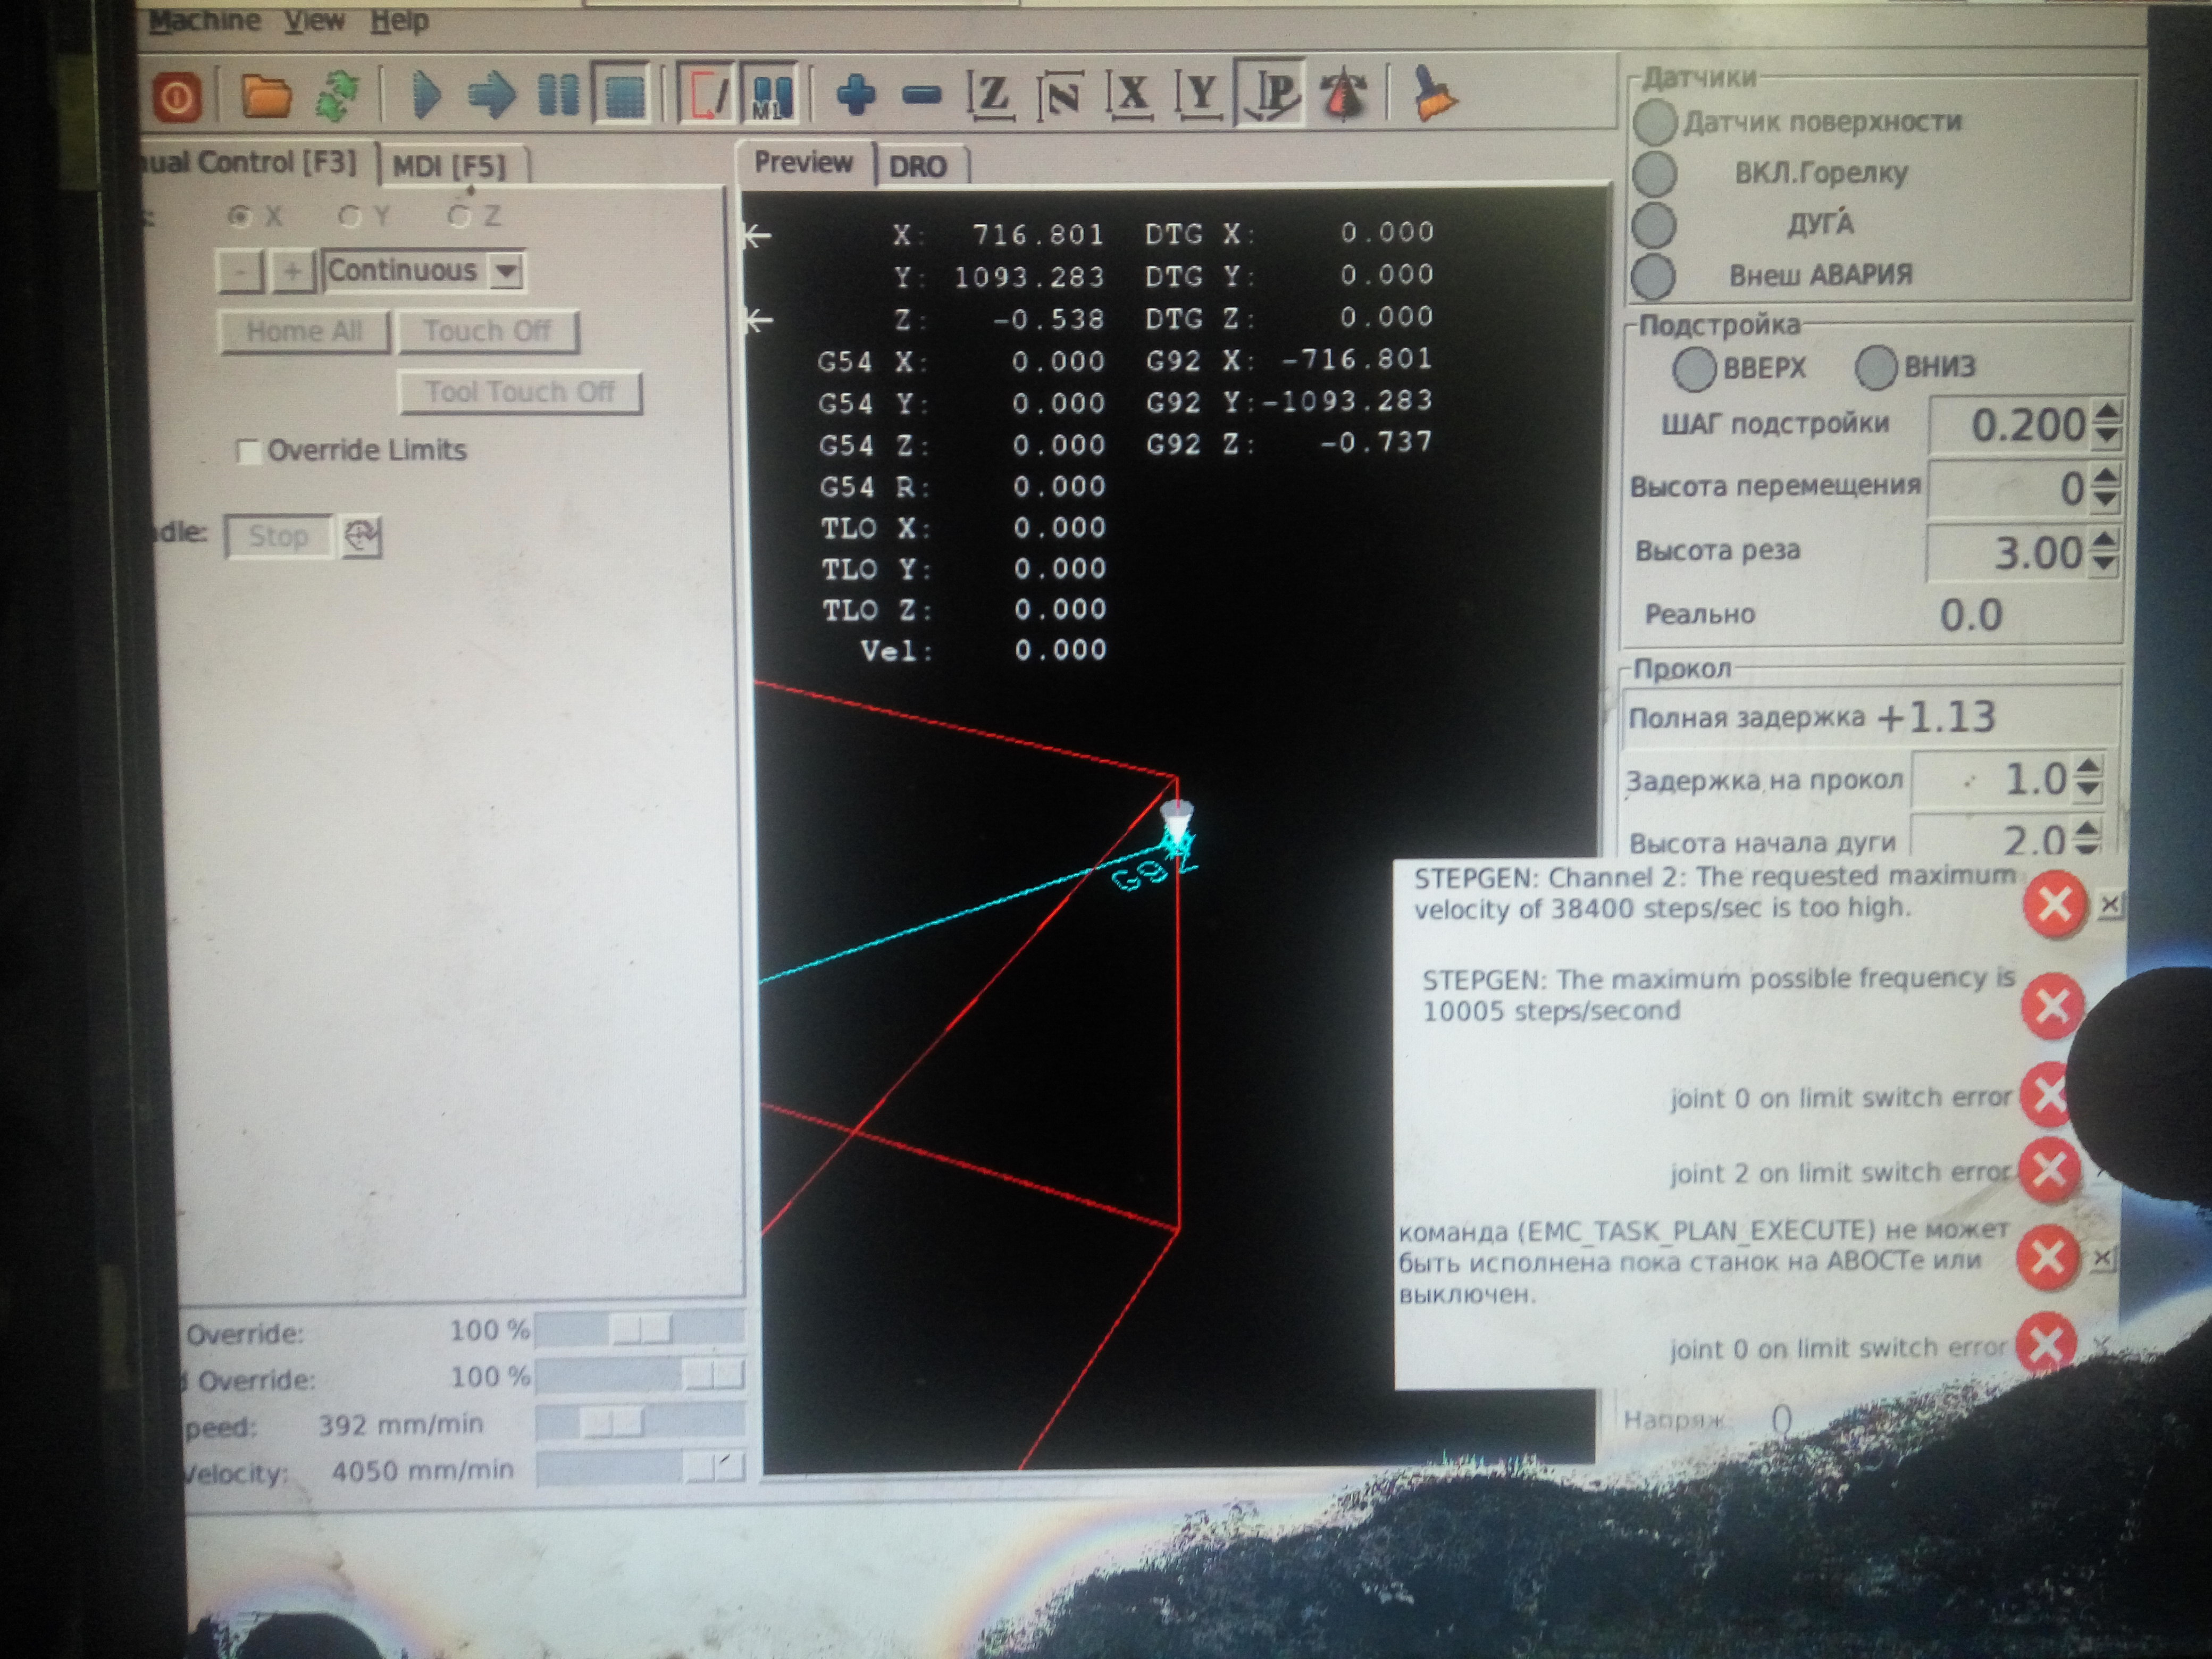Select the Y axis radio button

(350, 216)
